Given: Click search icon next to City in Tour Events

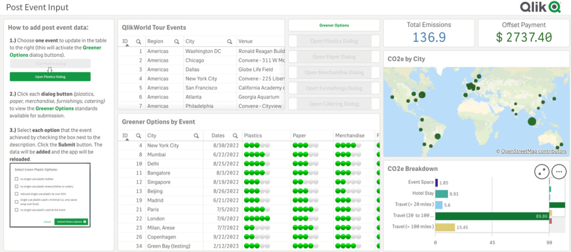Looking at the screenshot, I should (229, 42).
